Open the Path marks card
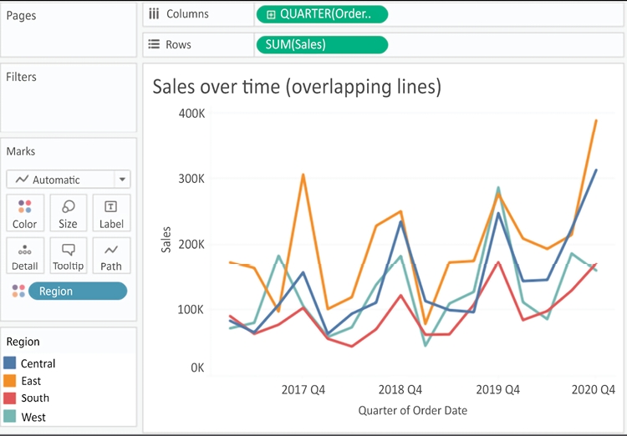Image resolution: width=627 pixels, height=436 pixels. [x=111, y=250]
